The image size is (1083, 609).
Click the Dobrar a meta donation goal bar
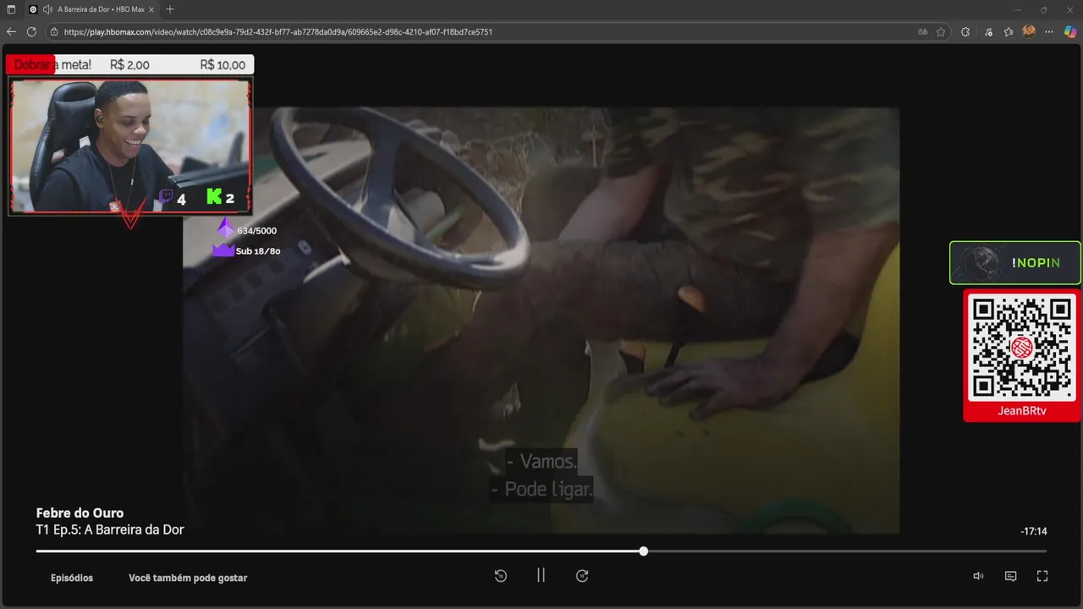point(129,65)
